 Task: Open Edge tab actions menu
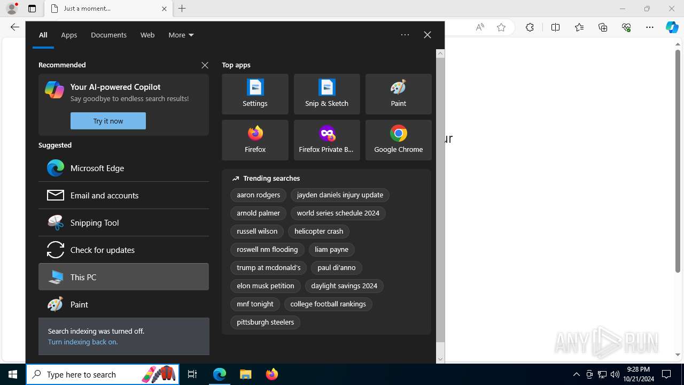pyautogui.click(x=32, y=9)
